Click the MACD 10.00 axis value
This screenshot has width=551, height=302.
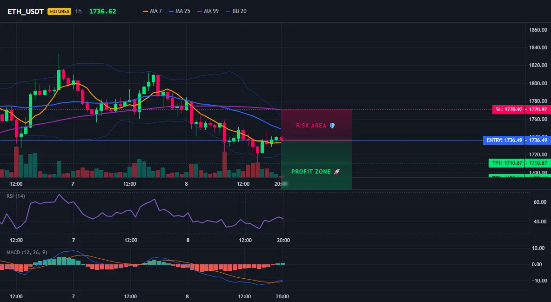[x=539, y=248]
